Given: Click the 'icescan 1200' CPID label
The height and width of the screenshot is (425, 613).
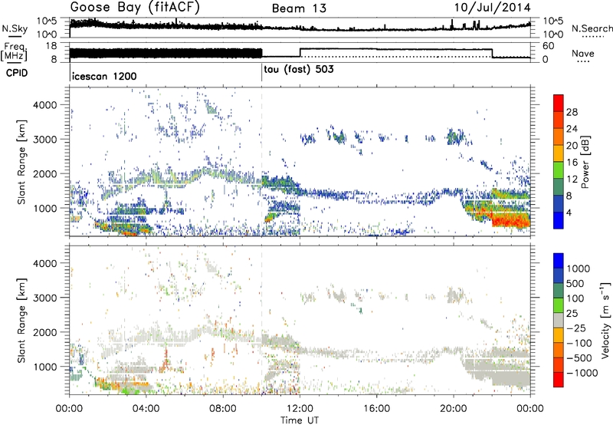Looking at the screenshot, I should pos(104,76).
